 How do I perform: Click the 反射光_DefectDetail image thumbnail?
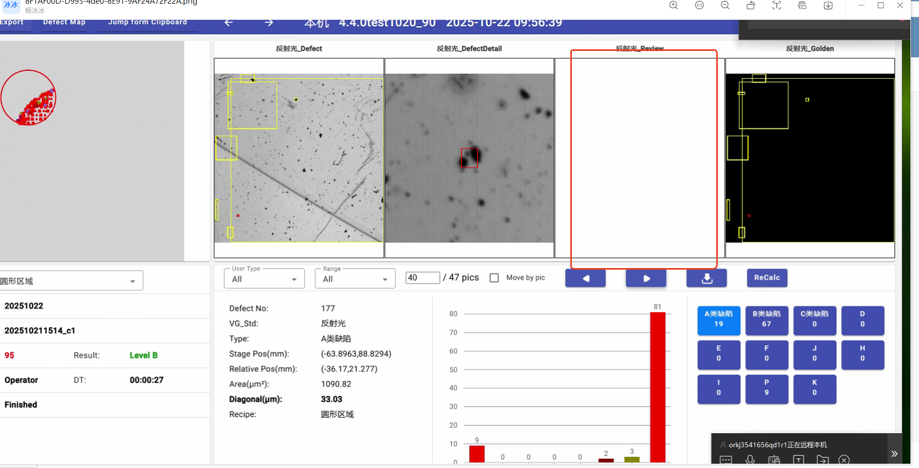point(469,158)
